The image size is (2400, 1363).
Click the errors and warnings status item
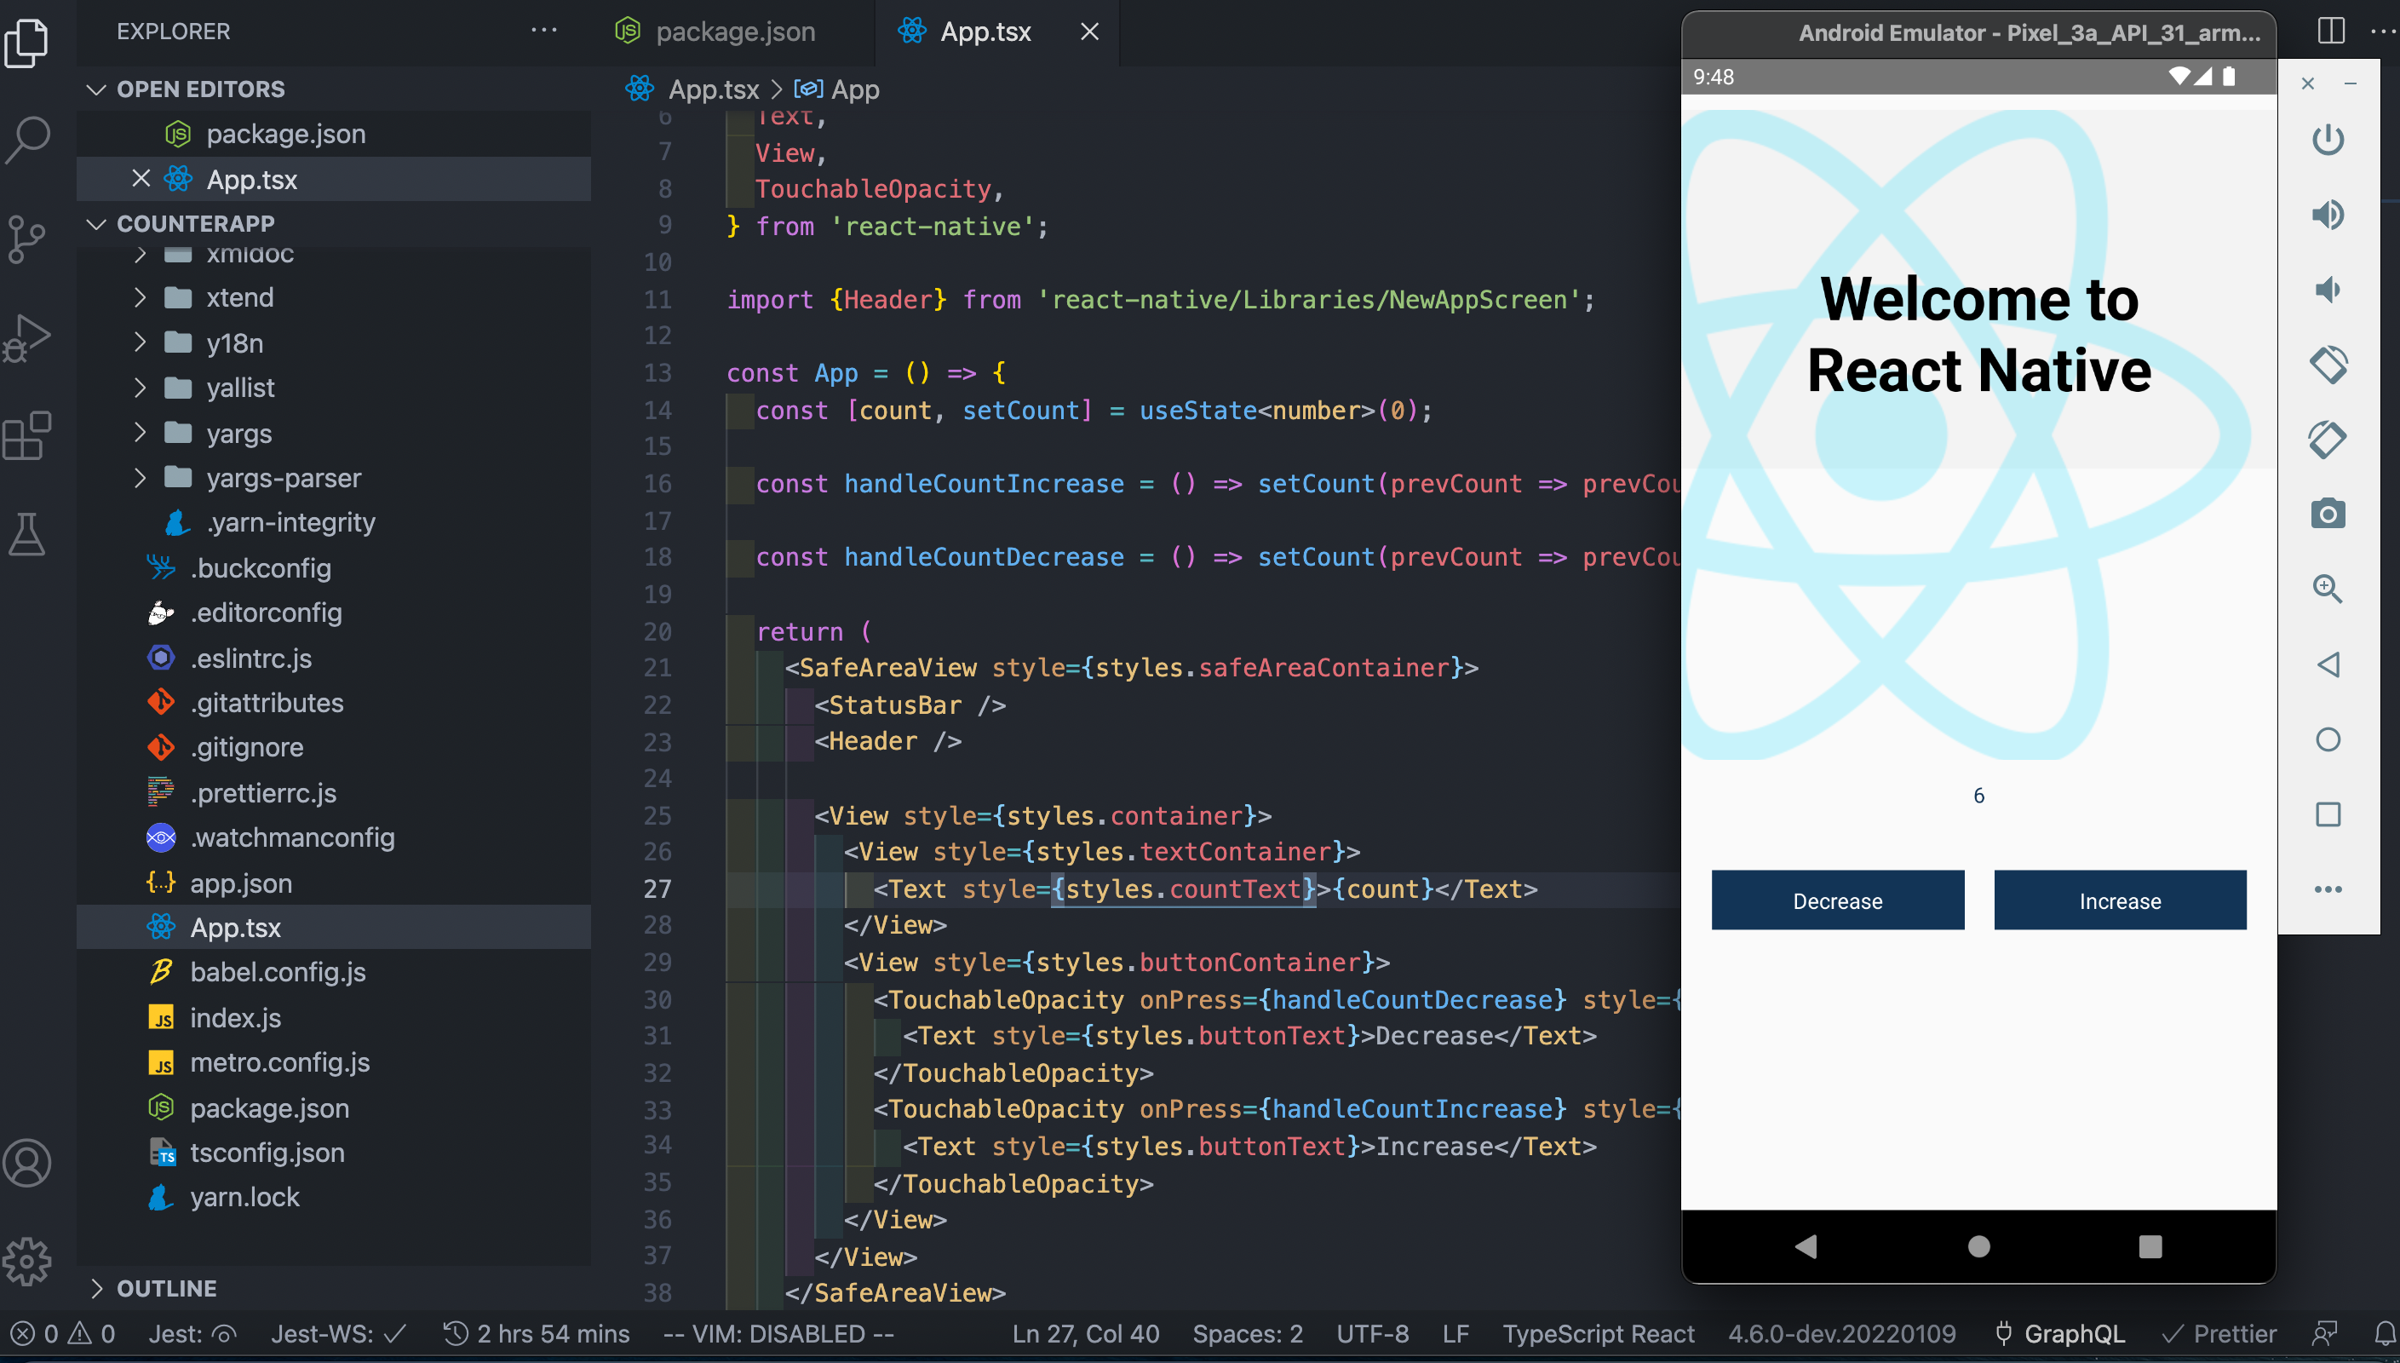pos(62,1333)
